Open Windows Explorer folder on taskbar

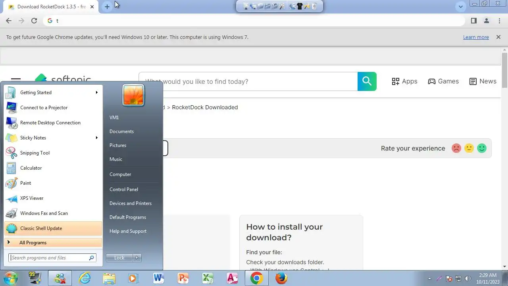109,278
